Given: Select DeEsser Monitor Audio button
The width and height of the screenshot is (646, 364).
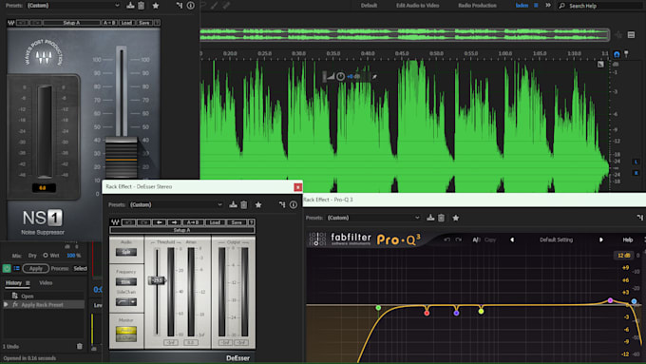Looking at the screenshot, I should click(126, 330).
